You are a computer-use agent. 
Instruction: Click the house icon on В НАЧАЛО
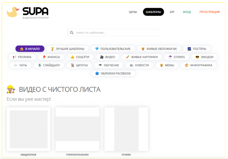click(22, 49)
